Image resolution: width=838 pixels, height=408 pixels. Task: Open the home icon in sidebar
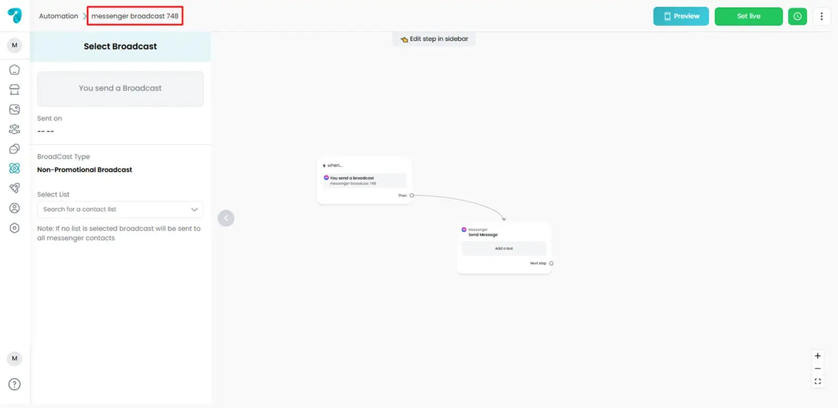pyautogui.click(x=14, y=70)
